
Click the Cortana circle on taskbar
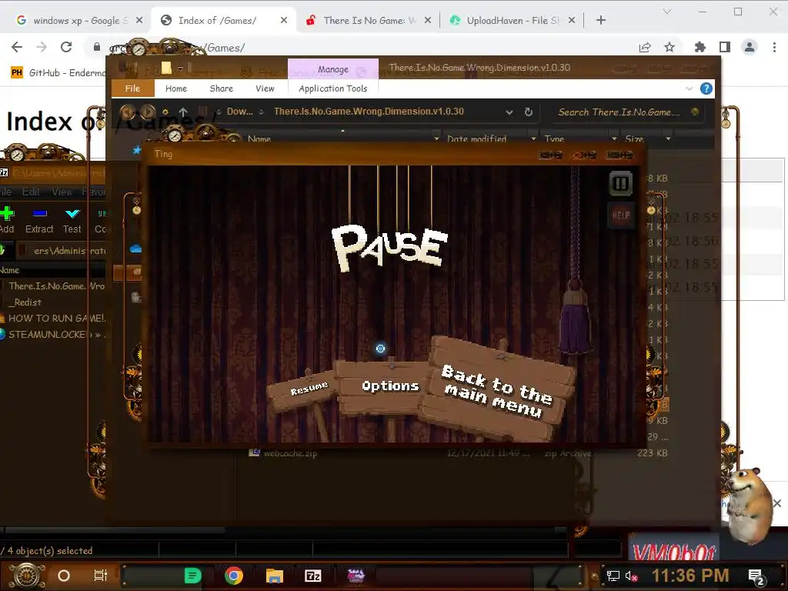tap(64, 576)
